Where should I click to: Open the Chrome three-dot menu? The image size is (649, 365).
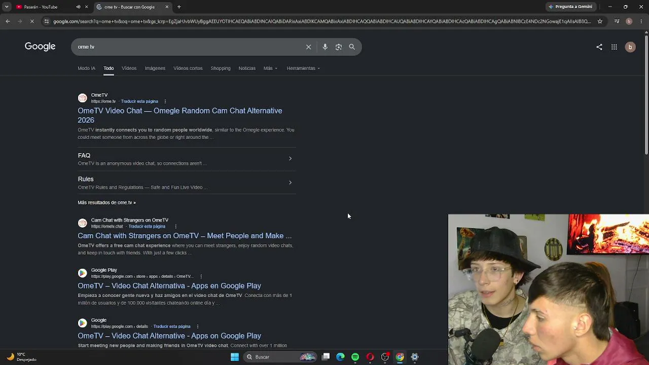[x=641, y=21]
